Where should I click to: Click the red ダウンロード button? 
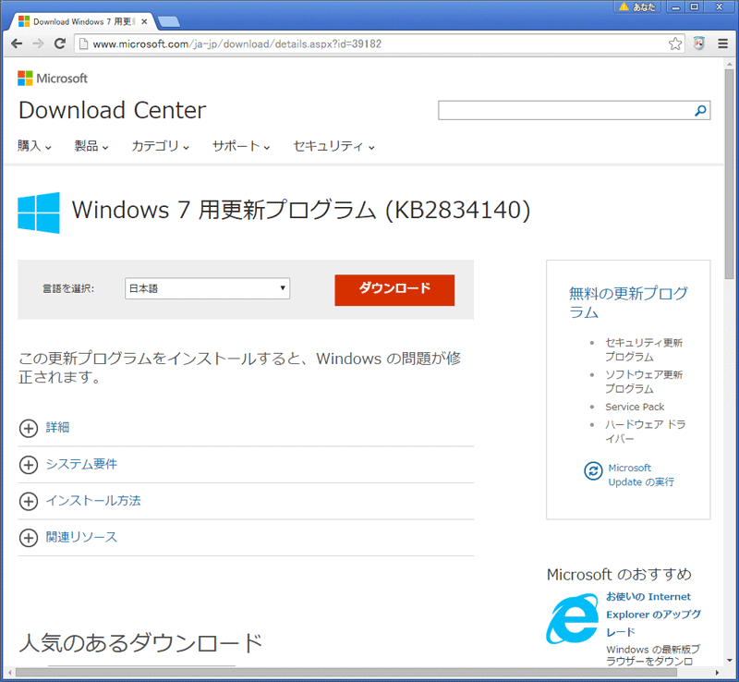point(394,290)
